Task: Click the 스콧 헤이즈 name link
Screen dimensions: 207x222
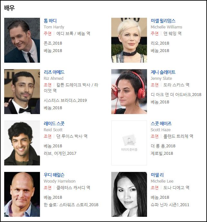Action: 161,123
